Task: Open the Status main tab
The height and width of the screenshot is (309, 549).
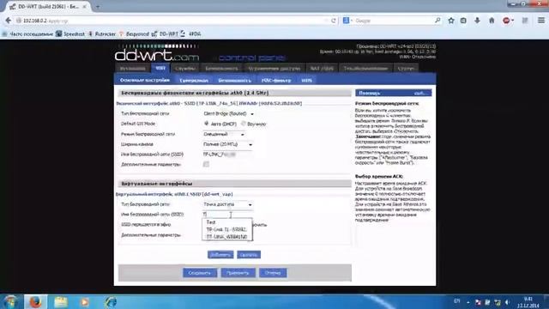Action: (406, 69)
